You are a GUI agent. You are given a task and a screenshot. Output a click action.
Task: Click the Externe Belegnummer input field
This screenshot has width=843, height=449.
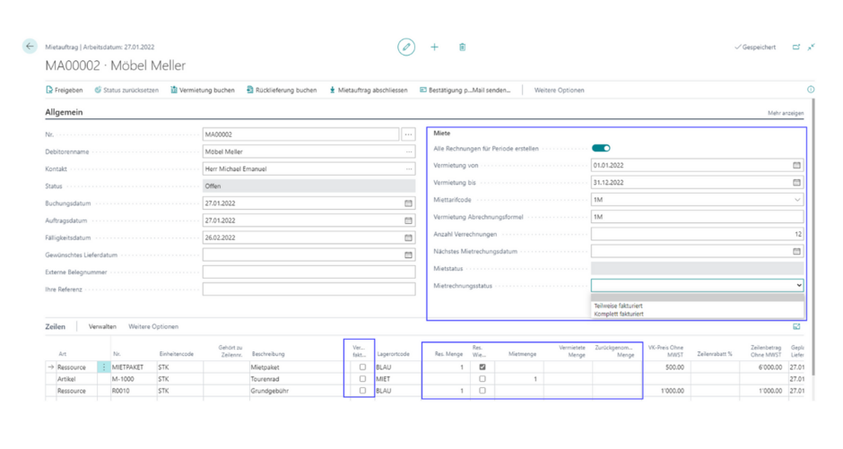309,272
